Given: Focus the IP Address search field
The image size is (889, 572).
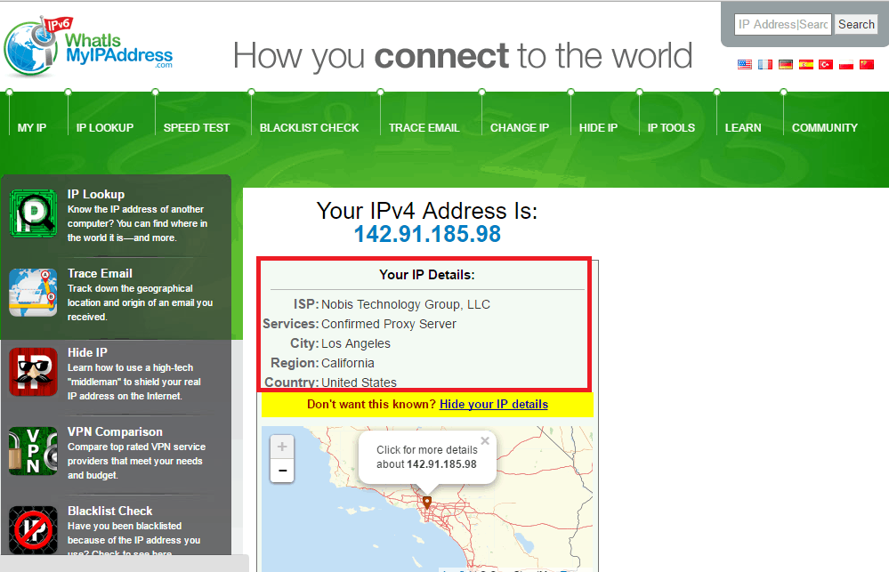Looking at the screenshot, I should pyautogui.click(x=783, y=24).
